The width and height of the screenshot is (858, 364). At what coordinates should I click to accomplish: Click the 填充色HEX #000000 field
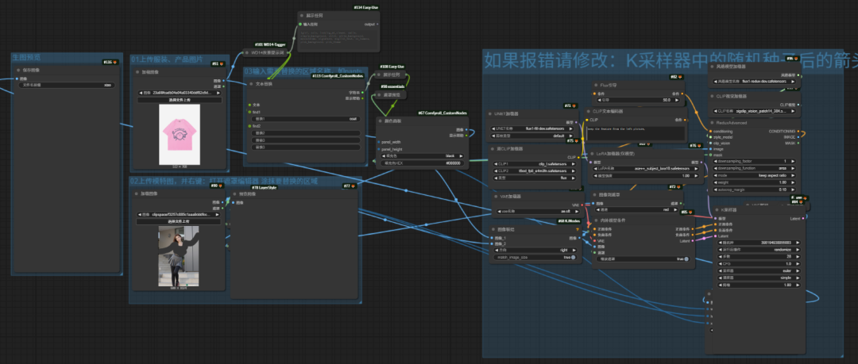tap(421, 163)
